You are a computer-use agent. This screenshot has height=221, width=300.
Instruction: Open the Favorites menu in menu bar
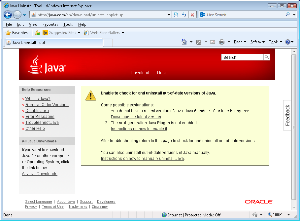click(x=50, y=24)
